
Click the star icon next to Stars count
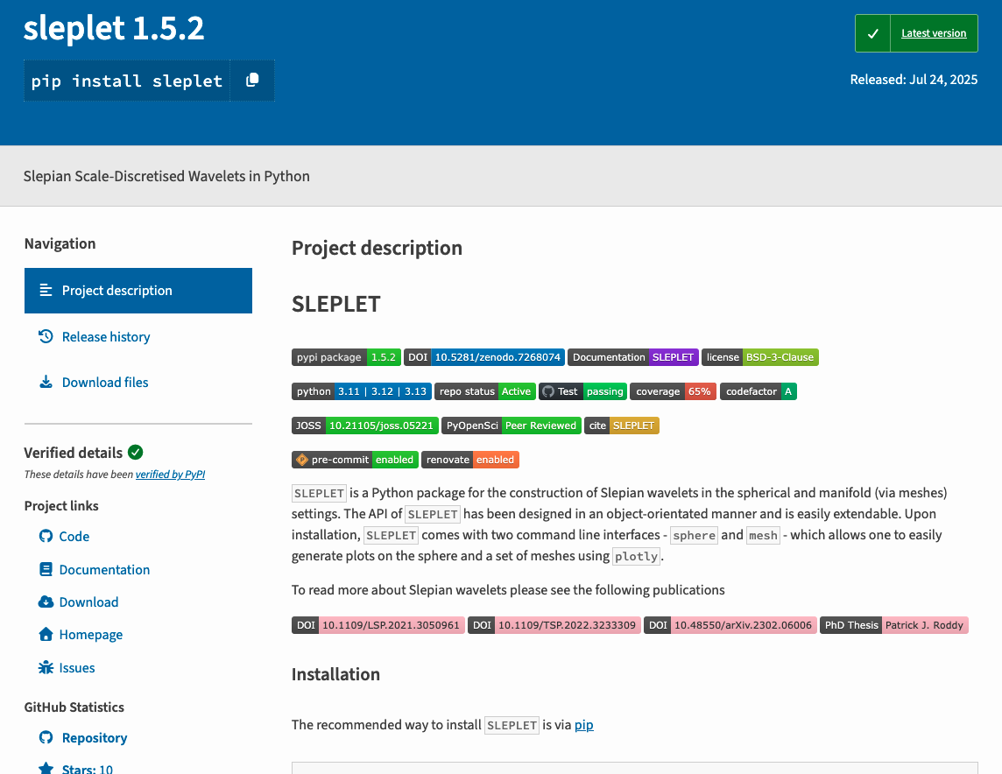click(x=45, y=768)
